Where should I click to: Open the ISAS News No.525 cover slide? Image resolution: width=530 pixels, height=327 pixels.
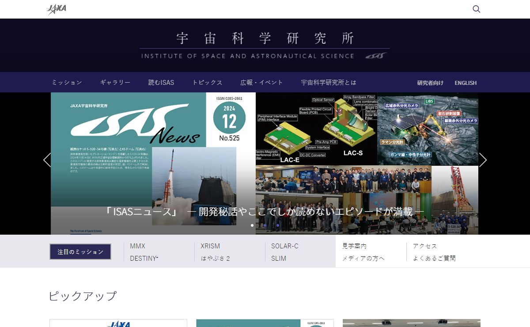153,163
